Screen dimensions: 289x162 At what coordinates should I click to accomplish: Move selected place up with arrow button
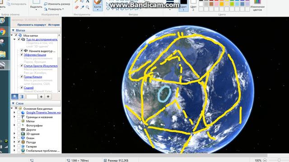(41, 97)
